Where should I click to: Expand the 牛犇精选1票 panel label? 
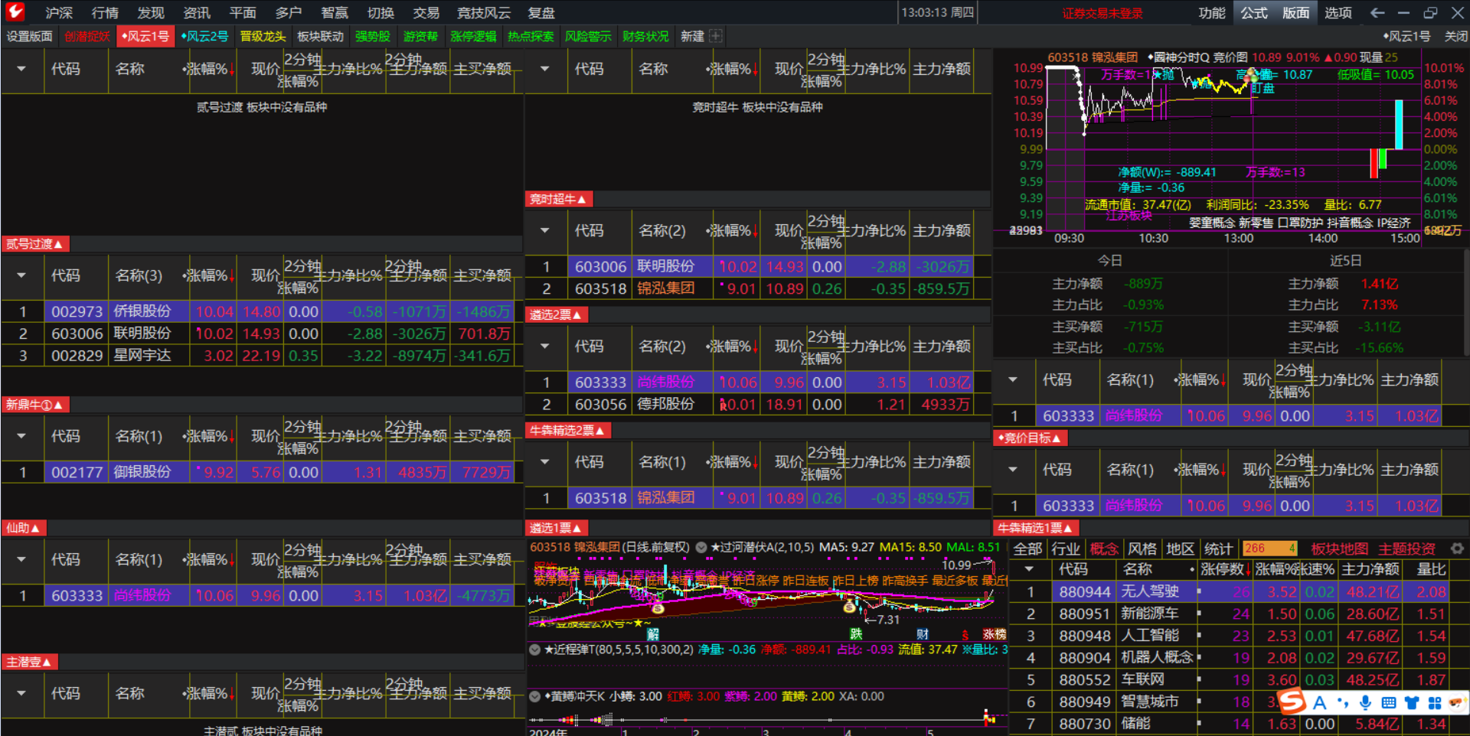(x=1035, y=528)
